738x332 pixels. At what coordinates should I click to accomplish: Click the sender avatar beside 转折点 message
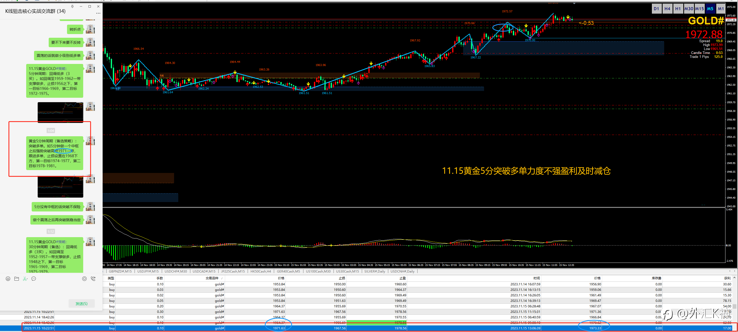[x=90, y=29]
